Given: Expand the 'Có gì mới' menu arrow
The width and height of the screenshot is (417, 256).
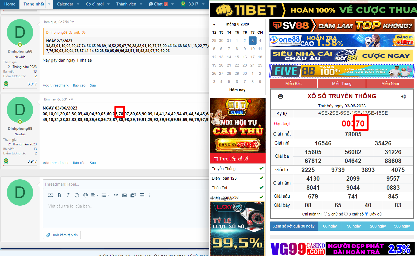Looking at the screenshot, I should 108,4.
